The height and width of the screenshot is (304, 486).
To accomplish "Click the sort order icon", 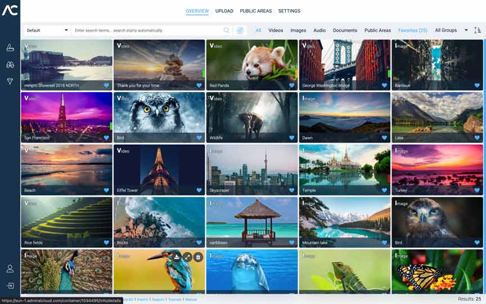I will [478, 30].
